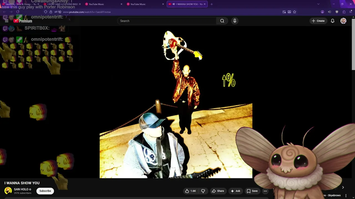This screenshot has width=355, height=199.
Task: Share the video
Action: [x=218, y=191]
